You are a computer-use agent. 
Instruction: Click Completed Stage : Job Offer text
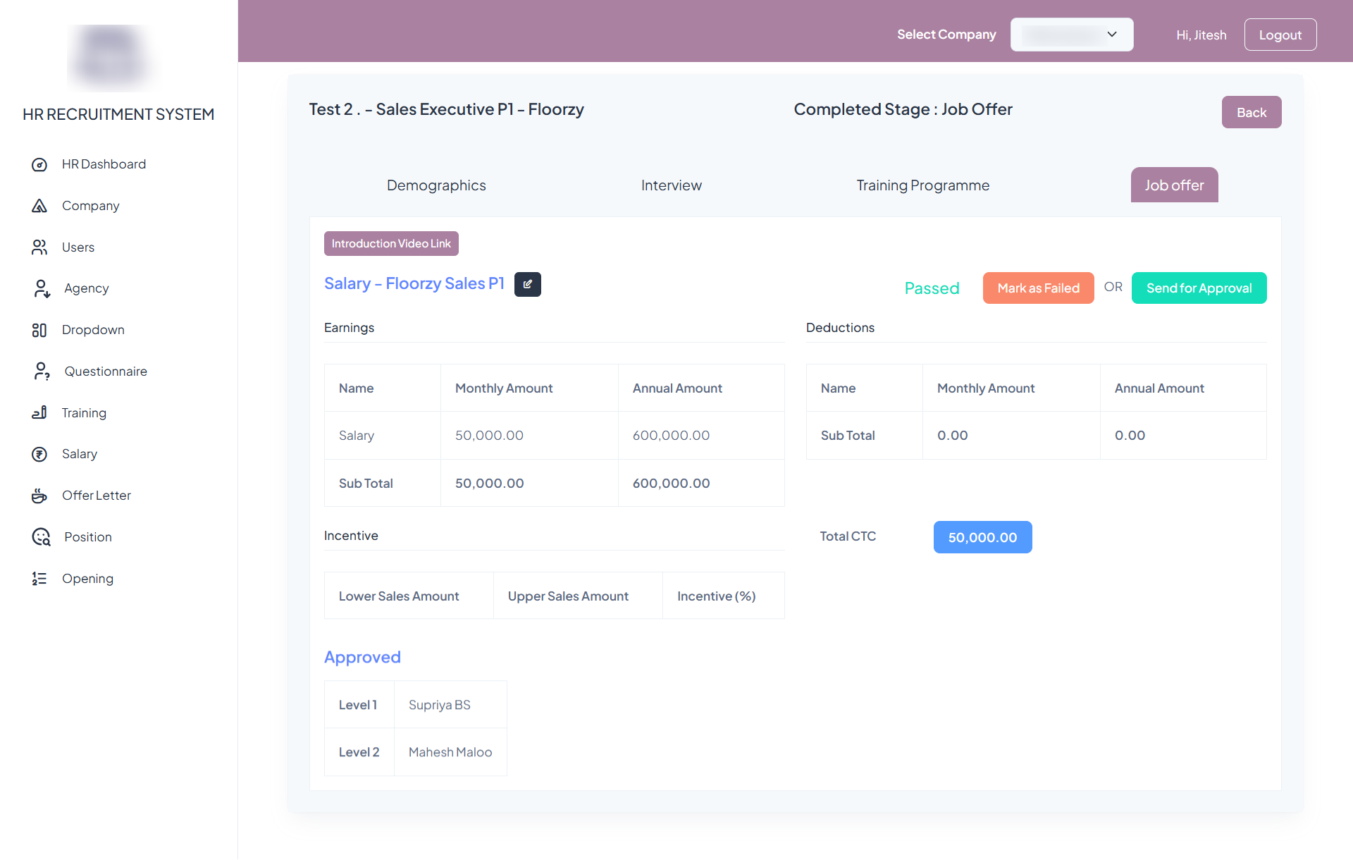click(x=903, y=109)
